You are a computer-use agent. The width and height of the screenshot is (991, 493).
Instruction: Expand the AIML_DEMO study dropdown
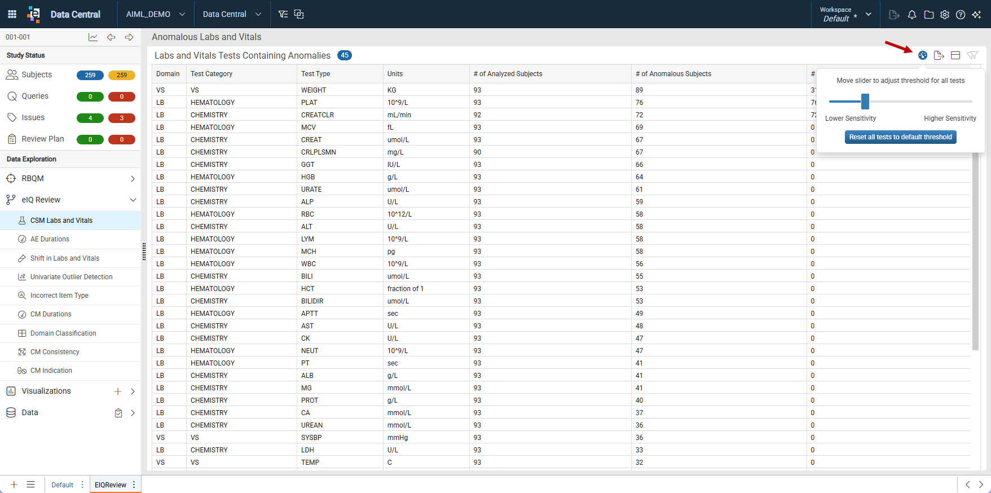pyautogui.click(x=156, y=14)
